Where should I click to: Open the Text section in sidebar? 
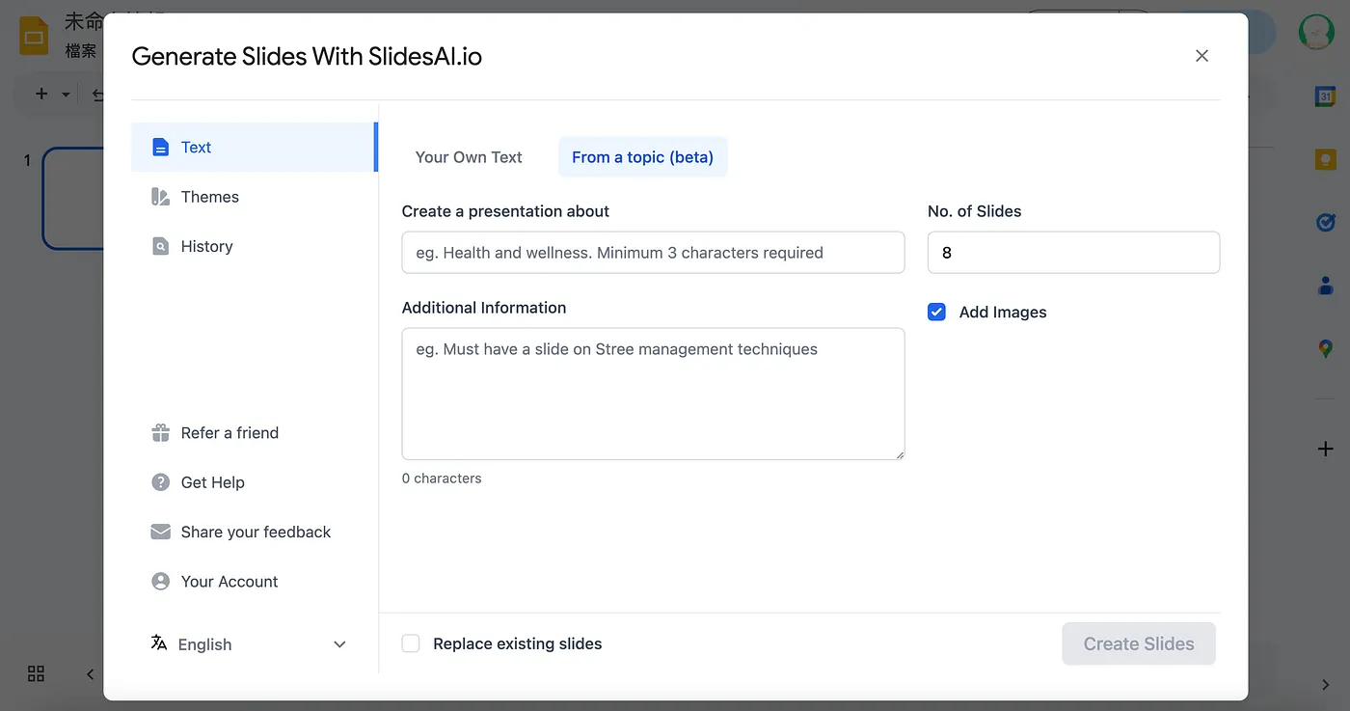pyautogui.click(x=254, y=148)
